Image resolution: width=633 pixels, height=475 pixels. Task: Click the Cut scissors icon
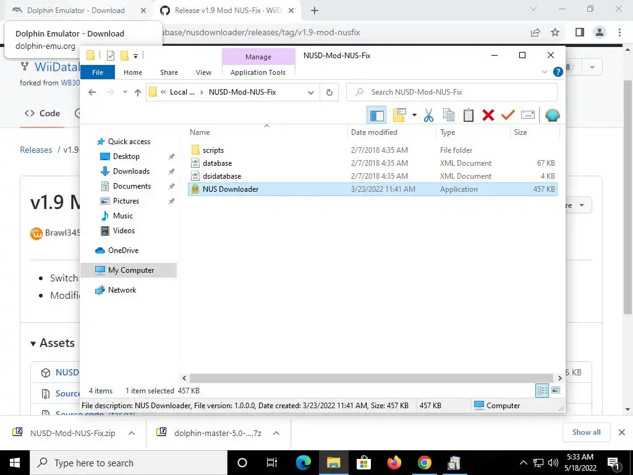(x=428, y=116)
